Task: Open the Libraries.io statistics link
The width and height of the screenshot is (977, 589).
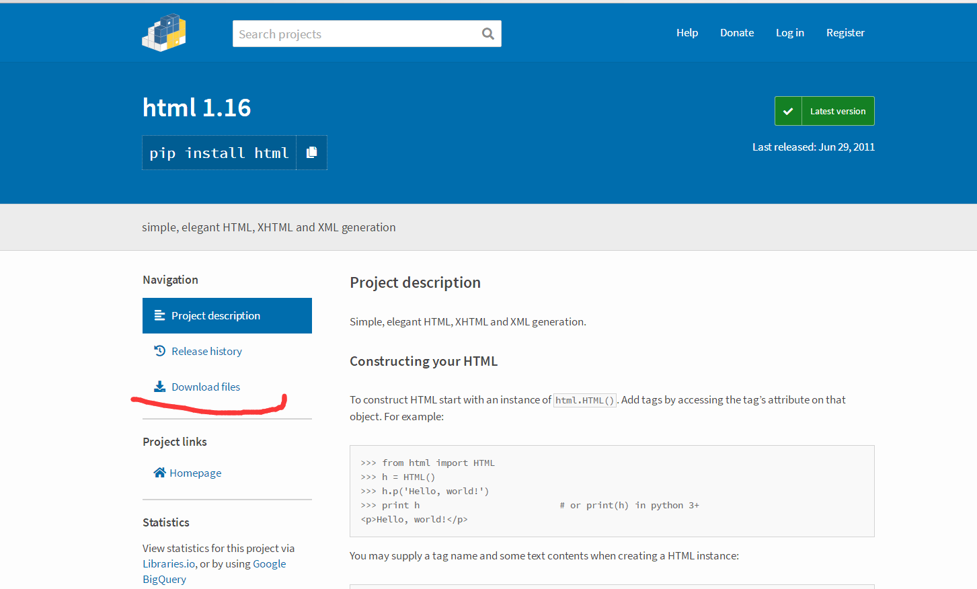Action: point(169,563)
